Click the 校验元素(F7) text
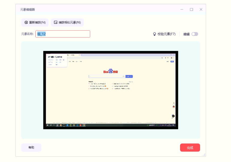Image resolution: width=231 pixels, height=162 pixels. (167, 34)
